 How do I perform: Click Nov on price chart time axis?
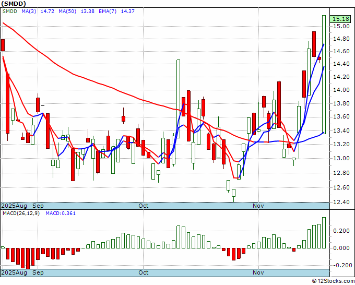coord(258,206)
